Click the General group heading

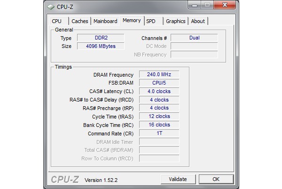click(64, 30)
